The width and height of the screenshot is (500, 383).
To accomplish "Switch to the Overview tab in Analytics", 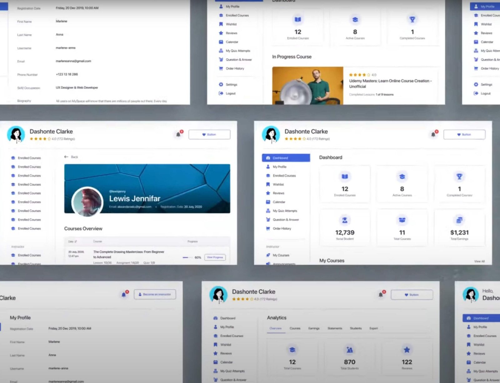I will [x=276, y=328].
